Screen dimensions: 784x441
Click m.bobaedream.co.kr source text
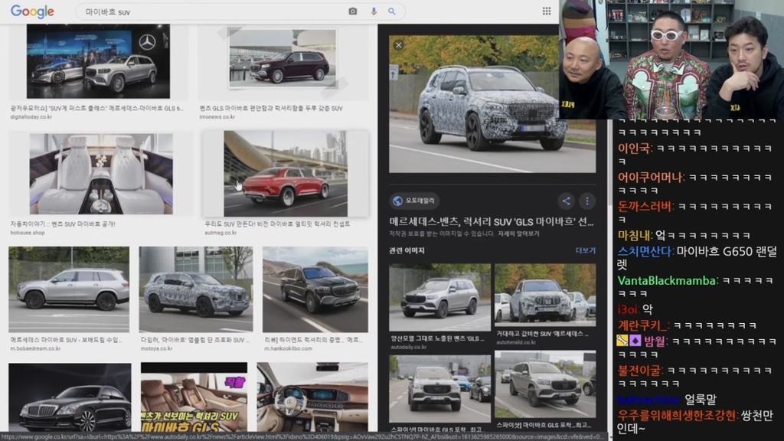[x=35, y=348]
